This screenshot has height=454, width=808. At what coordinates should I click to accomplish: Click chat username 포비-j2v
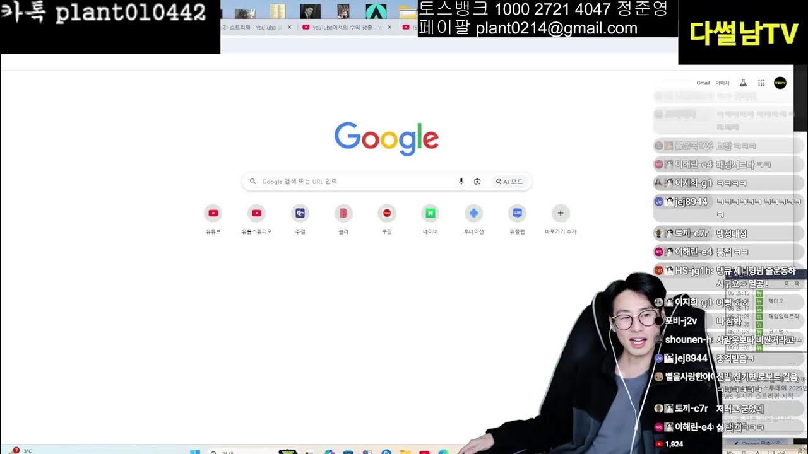681,321
